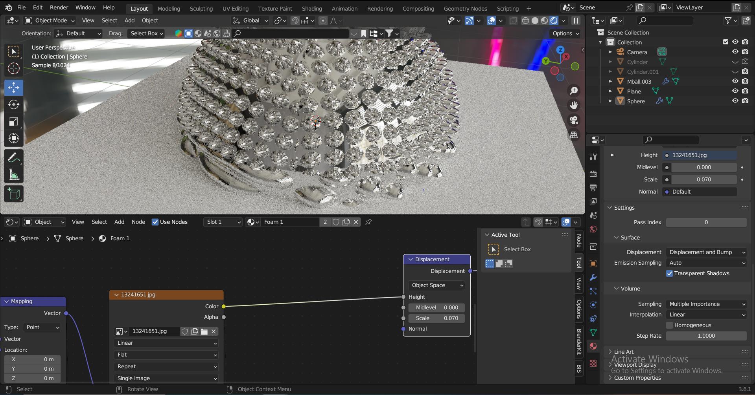Screen dimensions: 755x395
Task: Hide Plane in viewport via eye icon
Action: pyautogui.click(x=735, y=91)
